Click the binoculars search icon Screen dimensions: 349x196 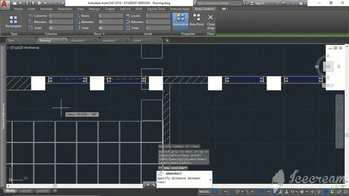click(245, 3)
